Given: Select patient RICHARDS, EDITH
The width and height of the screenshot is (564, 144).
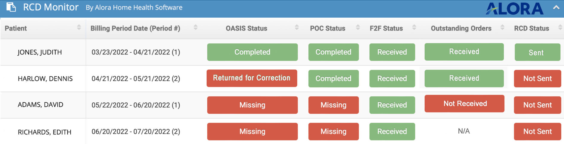Looking at the screenshot, I should click(x=45, y=132).
